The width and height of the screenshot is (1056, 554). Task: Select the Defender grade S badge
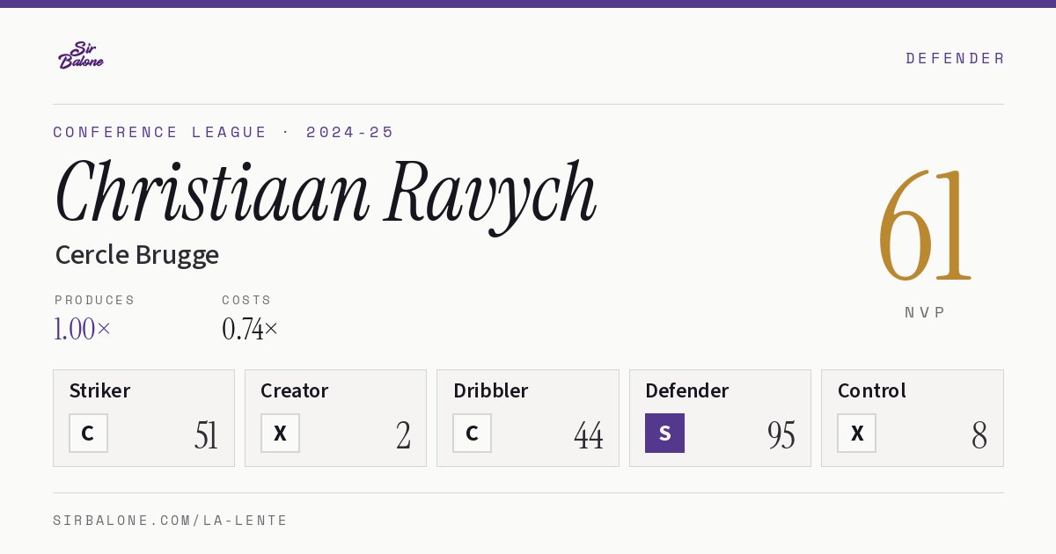tap(664, 433)
